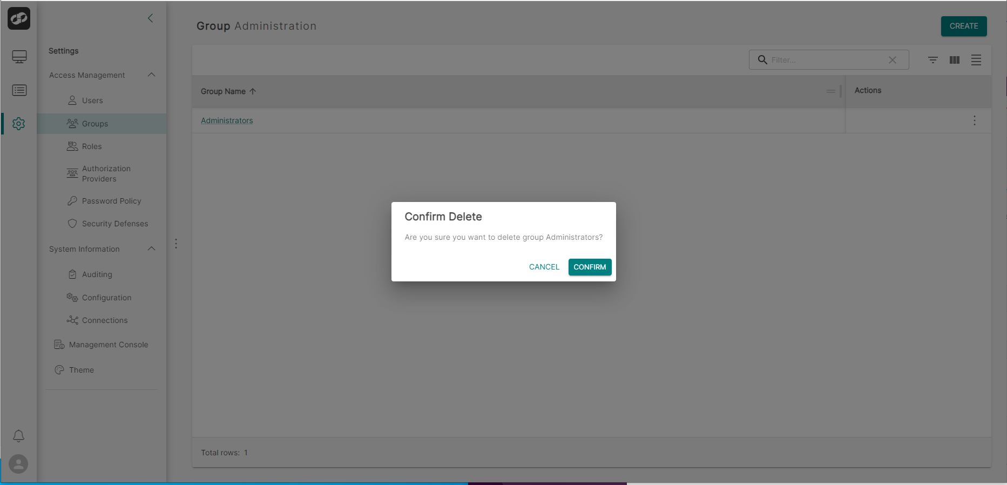1007x485 pixels.
Task: Open Roles settings page
Action: pyautogui.click(x=92, y=146)
